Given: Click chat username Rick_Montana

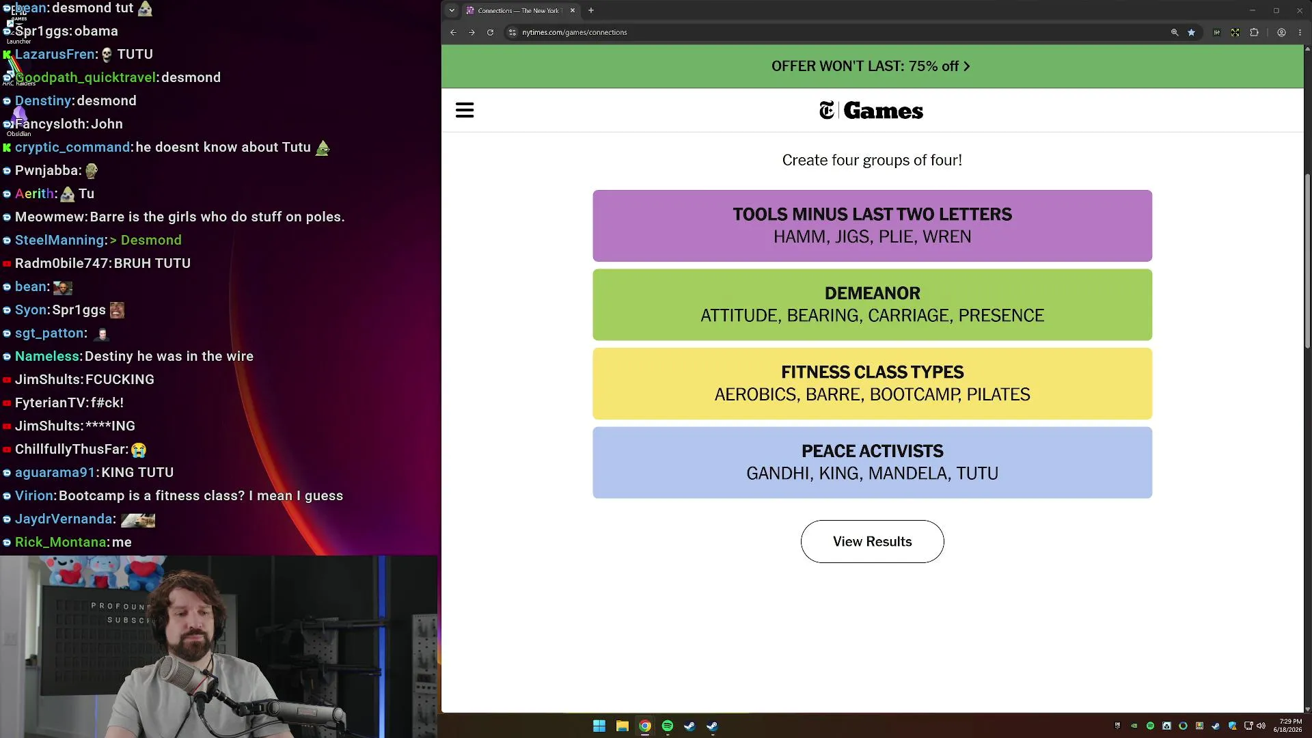Looking at the screenshot, I should [61, 542].
